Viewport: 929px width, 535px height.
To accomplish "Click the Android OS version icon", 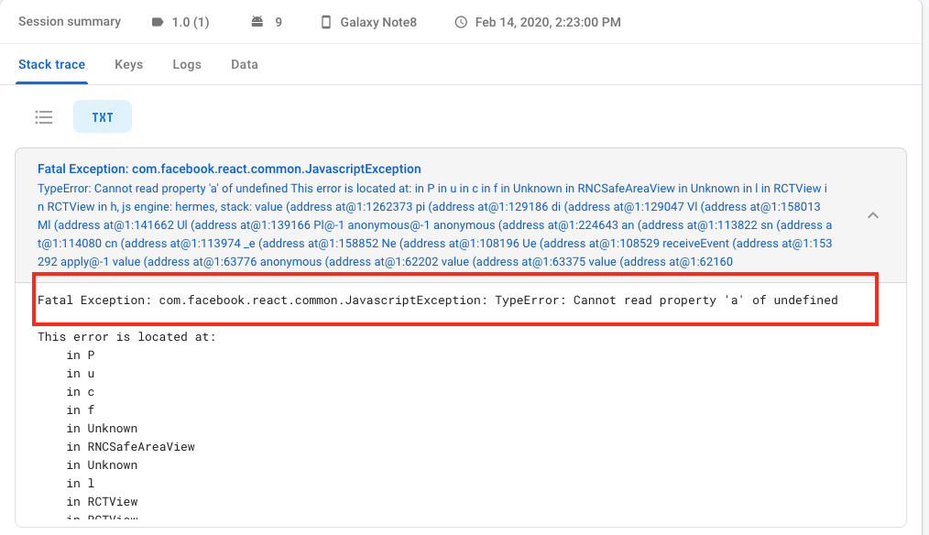I will 258,22.
